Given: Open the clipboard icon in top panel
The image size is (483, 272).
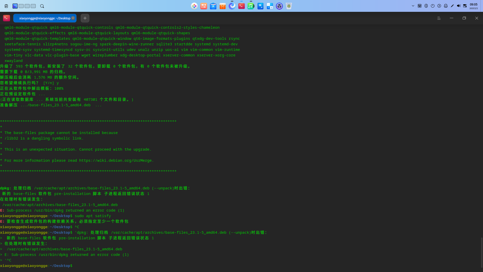Looking at the screenshot, I should [x=6, y=6].
